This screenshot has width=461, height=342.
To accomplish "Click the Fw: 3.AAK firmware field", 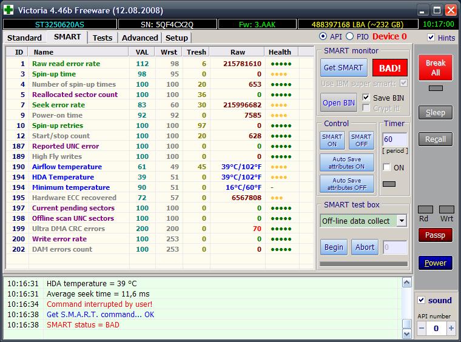I will (x=257, y=24).
